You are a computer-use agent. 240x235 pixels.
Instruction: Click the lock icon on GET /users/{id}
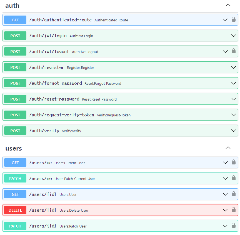coord(233,194)
